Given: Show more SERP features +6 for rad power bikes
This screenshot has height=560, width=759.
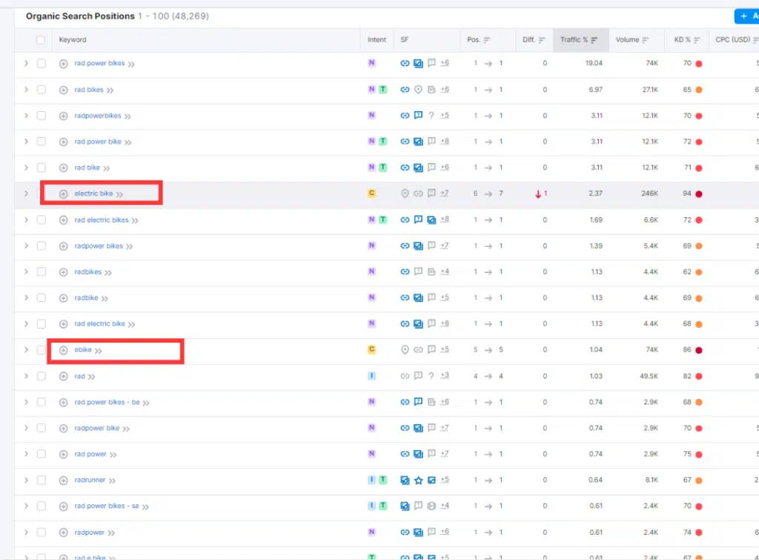Looking at the screenshot, I should [445, 63].
